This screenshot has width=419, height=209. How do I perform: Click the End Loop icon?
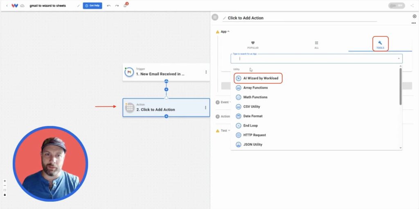[239, 125]
